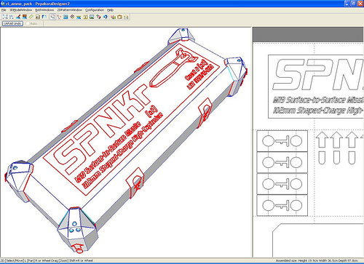Open the Configuration menu
Image resolution: width=364 pixels, height=264 pixels.
pyautogui.click(x=95, y=10)
